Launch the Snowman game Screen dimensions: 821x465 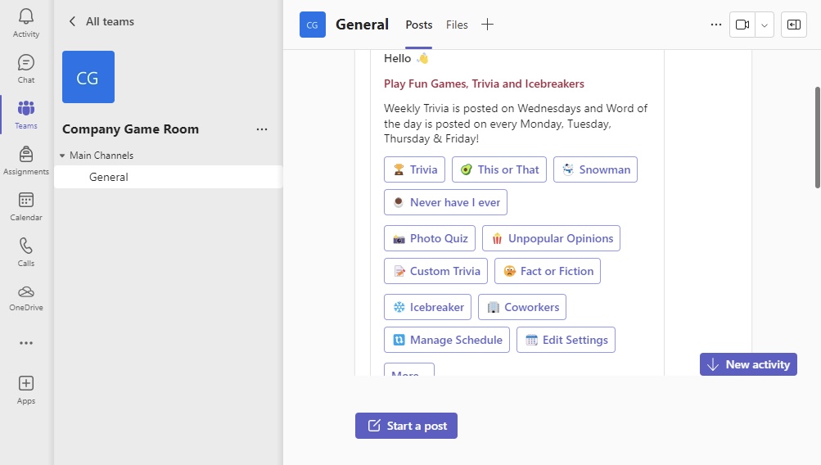tap(595, 169)
